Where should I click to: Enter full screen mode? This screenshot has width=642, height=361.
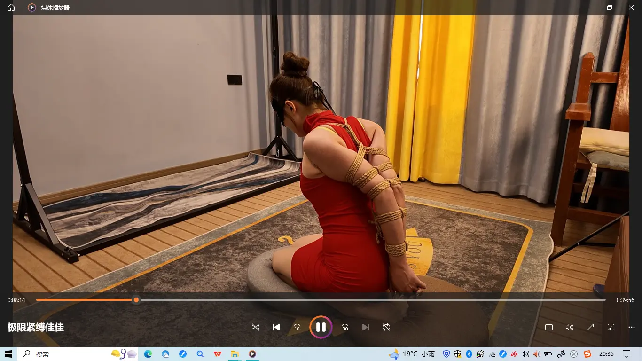pos(590,327)
